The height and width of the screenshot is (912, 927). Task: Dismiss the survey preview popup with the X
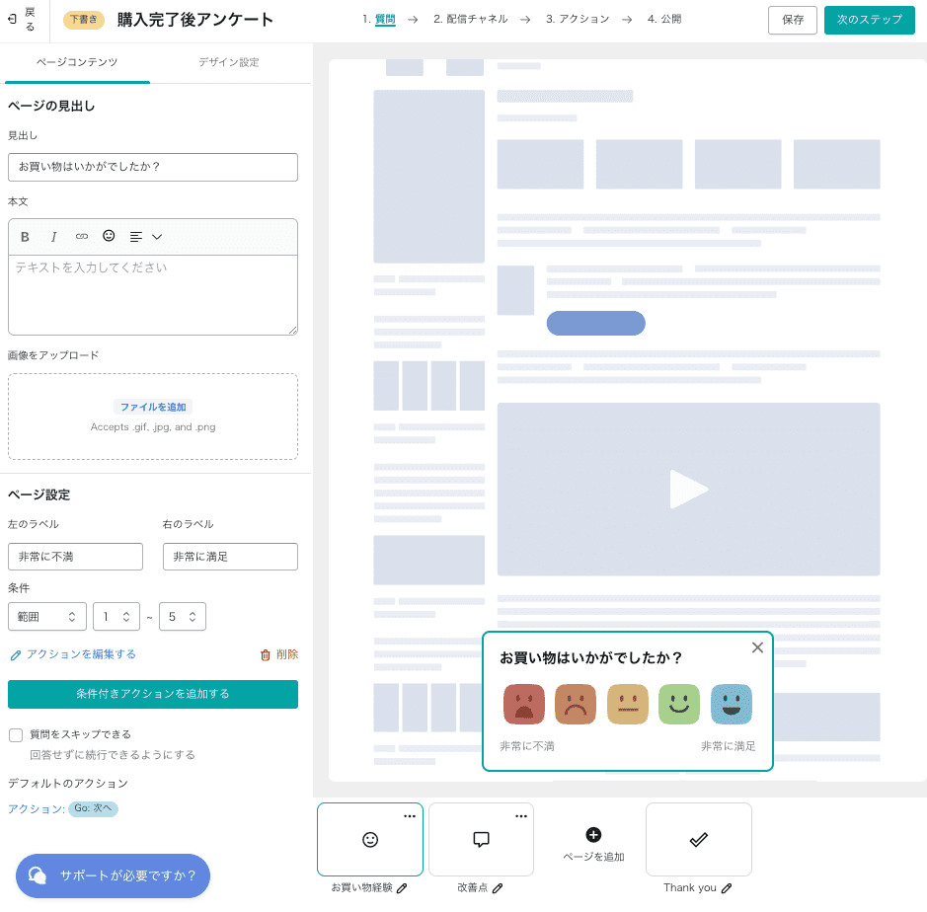[x=758, y=647]
